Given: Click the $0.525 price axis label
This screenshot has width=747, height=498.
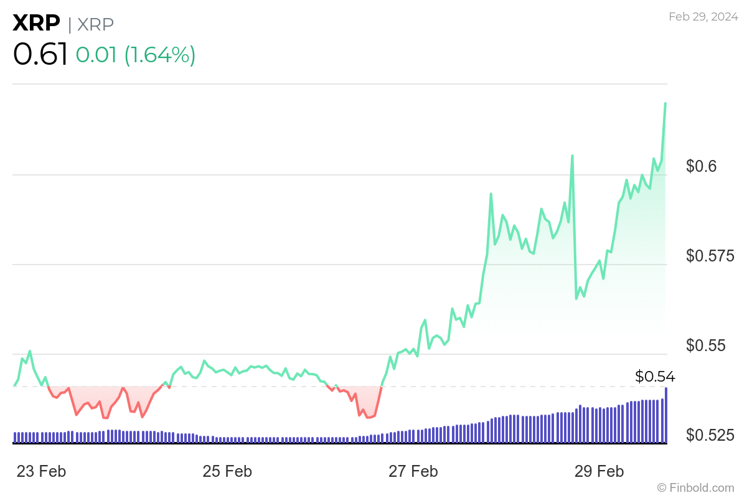Looking at the screenshot, I should (x=710, y=435).
